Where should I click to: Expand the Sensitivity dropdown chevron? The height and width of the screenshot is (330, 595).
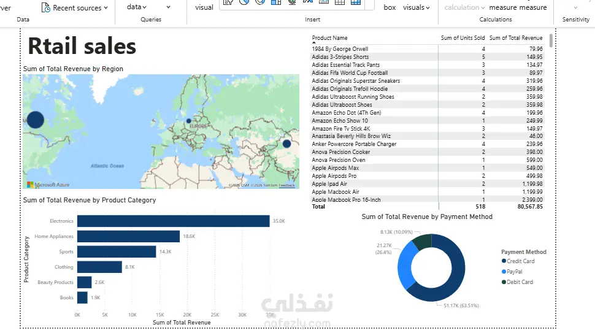[x=575, y=7]
